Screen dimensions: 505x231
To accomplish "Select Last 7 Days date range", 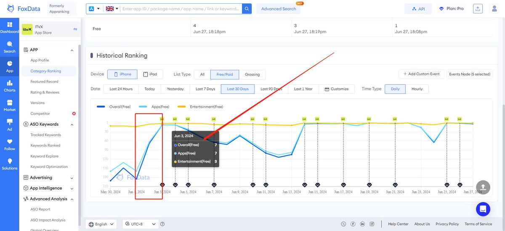I will coord(205,89).
